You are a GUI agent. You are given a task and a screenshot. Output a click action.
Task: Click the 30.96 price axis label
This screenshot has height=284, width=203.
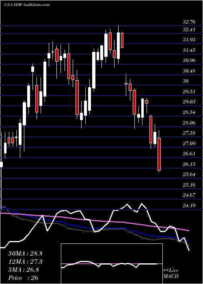pos(189,60)
